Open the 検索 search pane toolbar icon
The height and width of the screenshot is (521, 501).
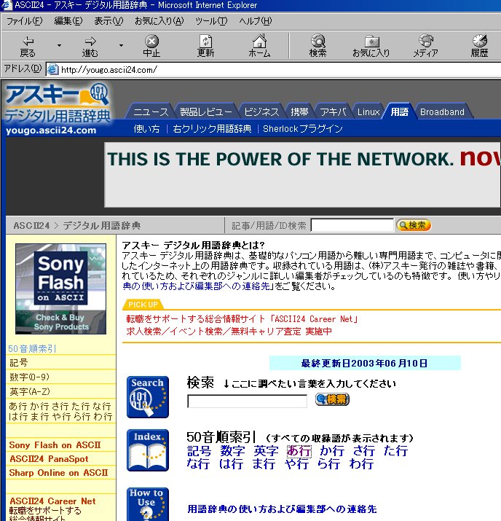[317, 47]
